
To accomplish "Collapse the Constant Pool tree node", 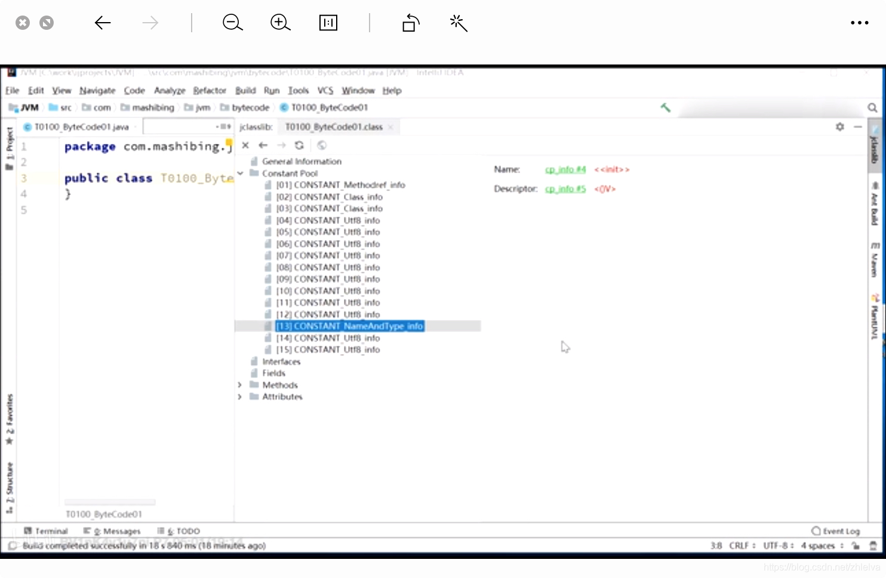I will click(240, 173).
